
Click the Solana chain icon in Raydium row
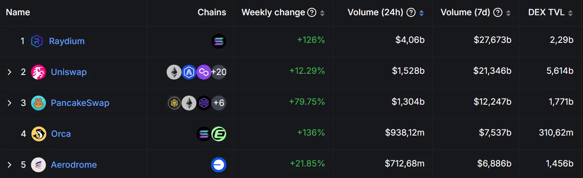point(219,41)
